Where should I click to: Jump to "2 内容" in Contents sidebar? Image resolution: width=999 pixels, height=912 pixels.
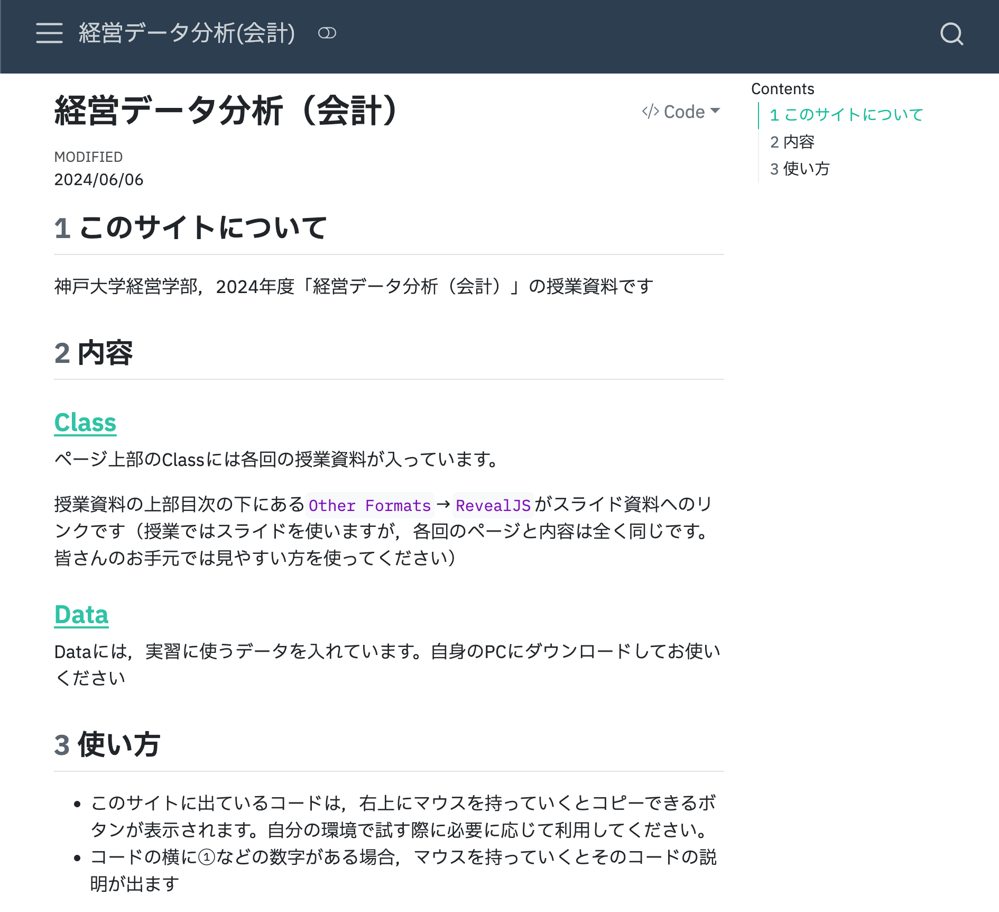(793, 142)
